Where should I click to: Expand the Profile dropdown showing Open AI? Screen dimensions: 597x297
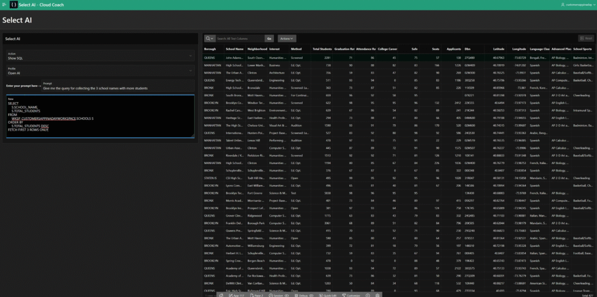(x=99, y=71)
